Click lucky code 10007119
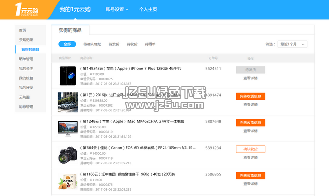This screenshot has height=196, width=329. [x=106, y=158]
